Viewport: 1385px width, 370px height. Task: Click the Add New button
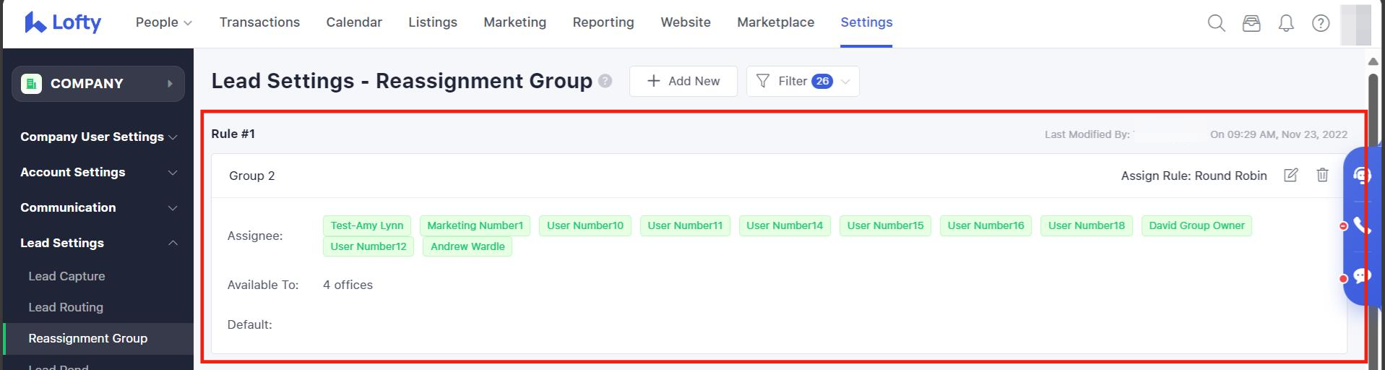pyautogui.click(x=683, y=81)
